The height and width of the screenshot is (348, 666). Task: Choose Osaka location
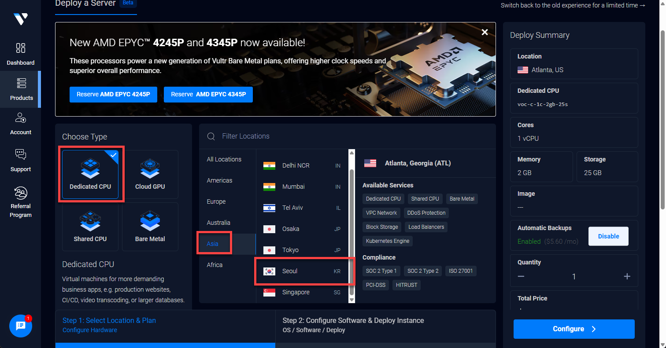tap(302, 229)
